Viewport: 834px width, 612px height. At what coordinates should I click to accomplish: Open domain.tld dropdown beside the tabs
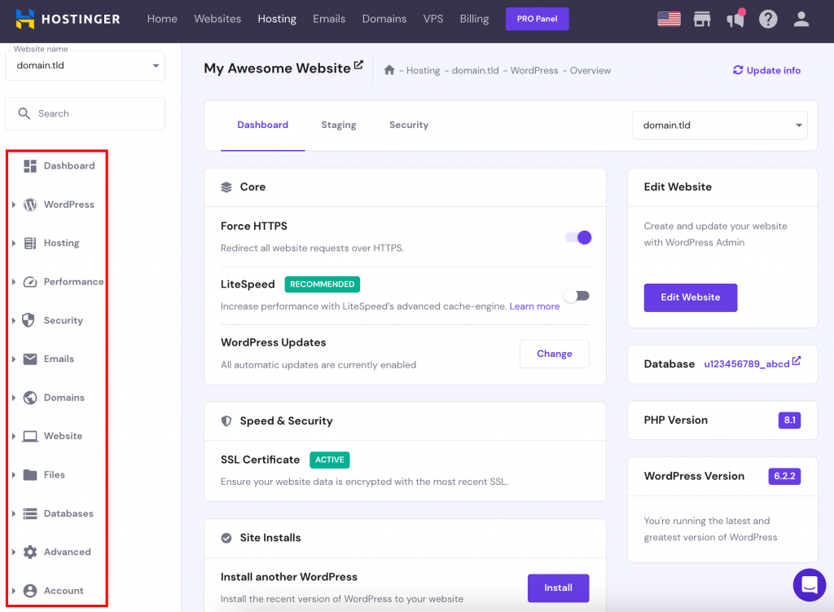tap(719, 125)
